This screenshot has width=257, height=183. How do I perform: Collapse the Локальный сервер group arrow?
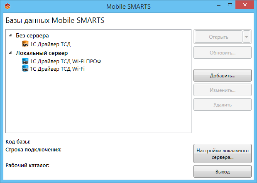click(x=10, y=53)
